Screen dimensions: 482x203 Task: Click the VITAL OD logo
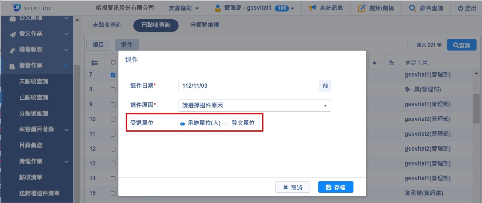point(30,8)
